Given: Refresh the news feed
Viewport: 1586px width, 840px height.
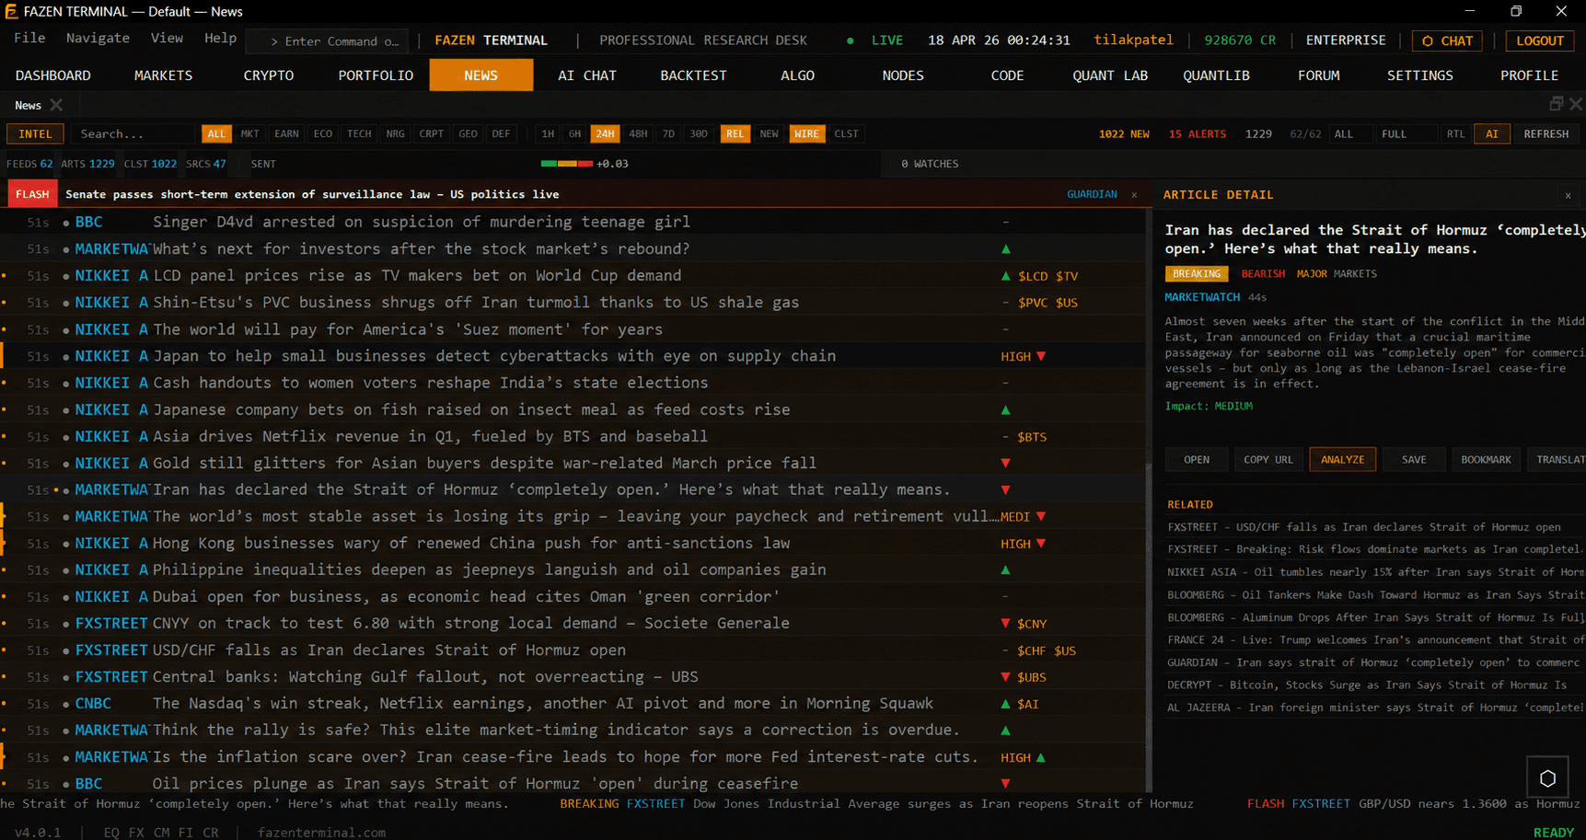Looking at the screenshot, I should pyautogui.click(x=1545, y=134).
